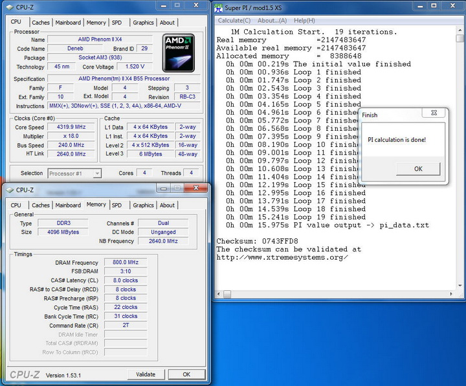Screen dimensions: 466x386
Task: Click the Specification field B55 Processor
Action: 124,79
